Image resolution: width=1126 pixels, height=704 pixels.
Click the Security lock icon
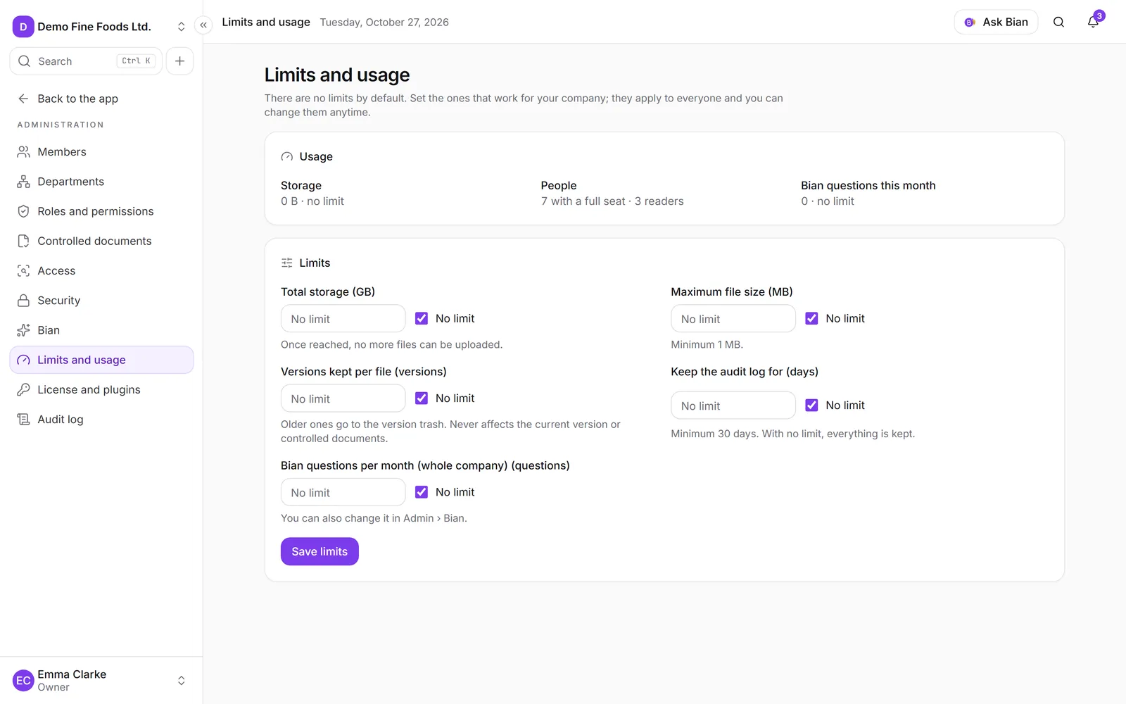23,301
